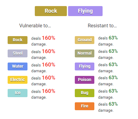The height and width of the screenshot is (119, 138).
Task: Click the Resistant to heading
Action: coord(102,25)
